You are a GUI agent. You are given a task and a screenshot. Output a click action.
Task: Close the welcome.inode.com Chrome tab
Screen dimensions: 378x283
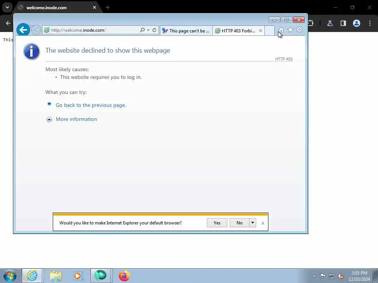(x=94, y=7)
